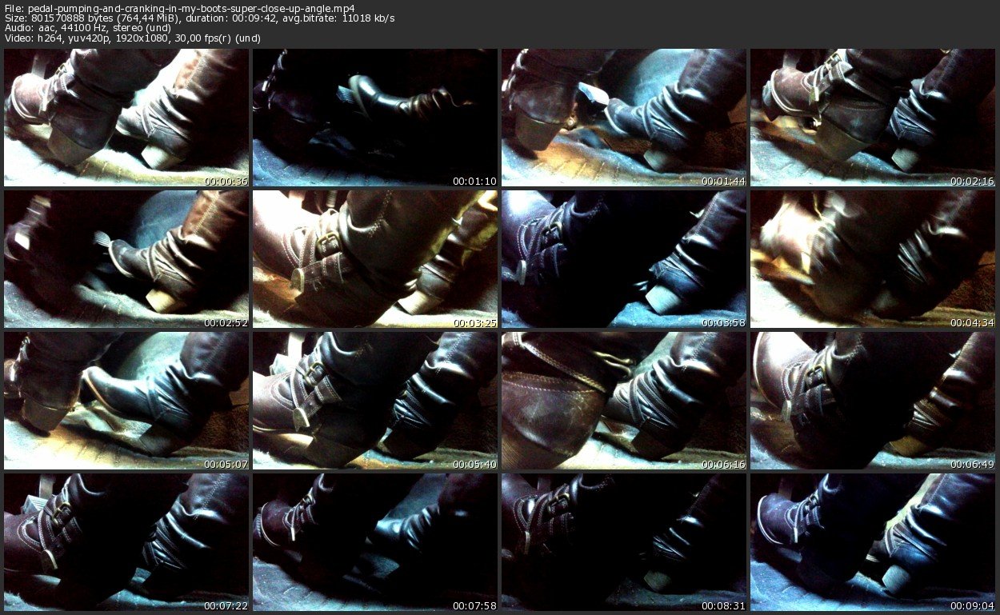Click the thumbnail marked 00:03:58
The width and height of the screenshot is (1000, 615).
point(624,259)
